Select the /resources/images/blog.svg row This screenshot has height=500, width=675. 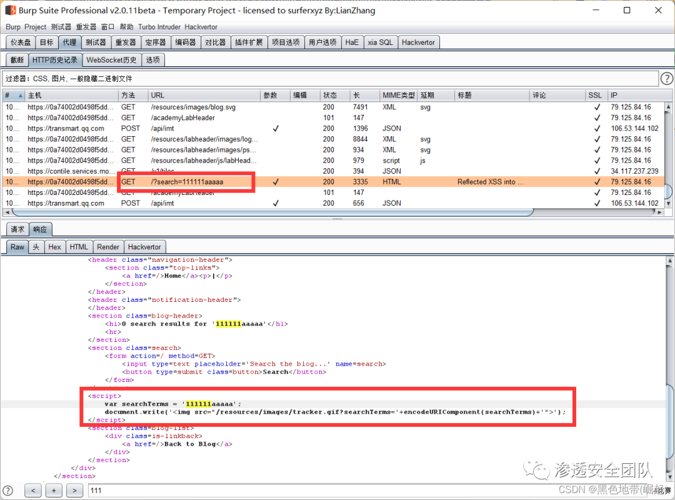click(x=334, y=107)
